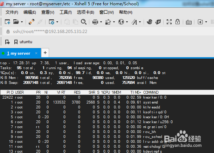Click the Copy toolbar icon
Image resolution: width=214 pixels, height=153 pixels.
point(67,22)
